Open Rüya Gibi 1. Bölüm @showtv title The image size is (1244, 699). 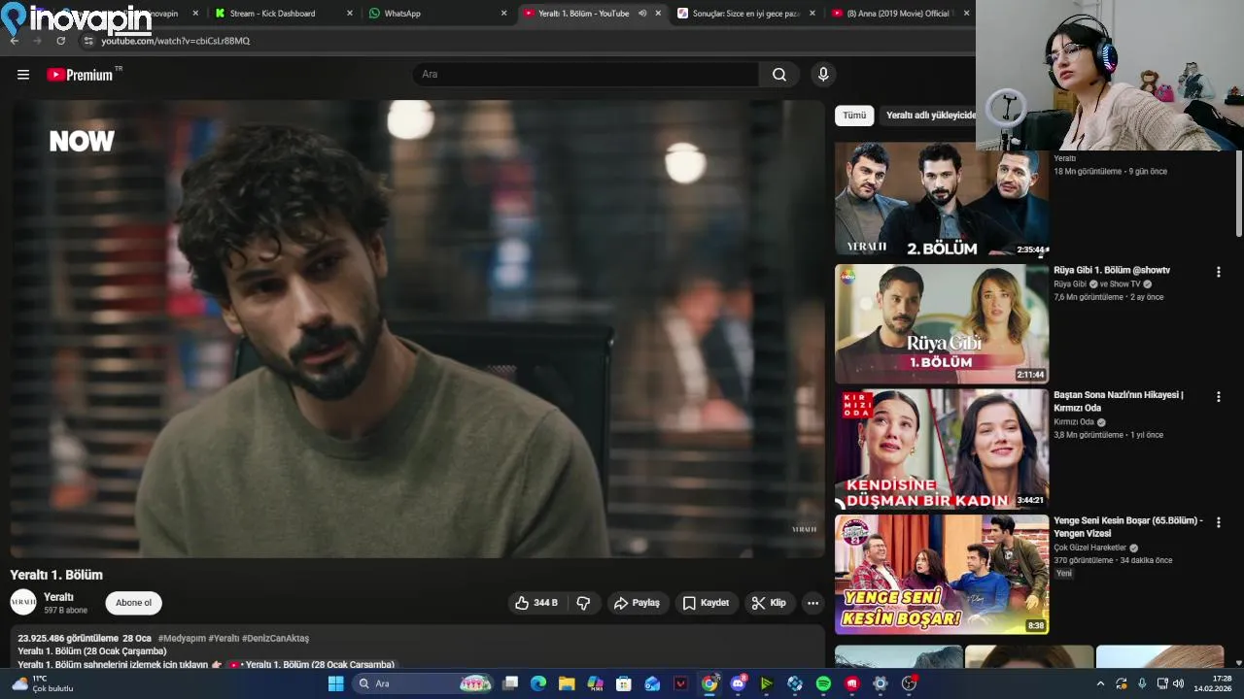click(x=1112, y=271)
